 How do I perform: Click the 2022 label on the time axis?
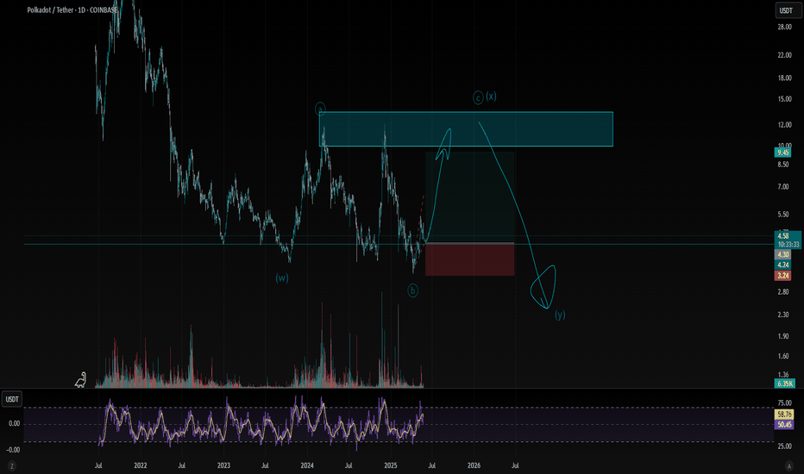click(140, 465)
